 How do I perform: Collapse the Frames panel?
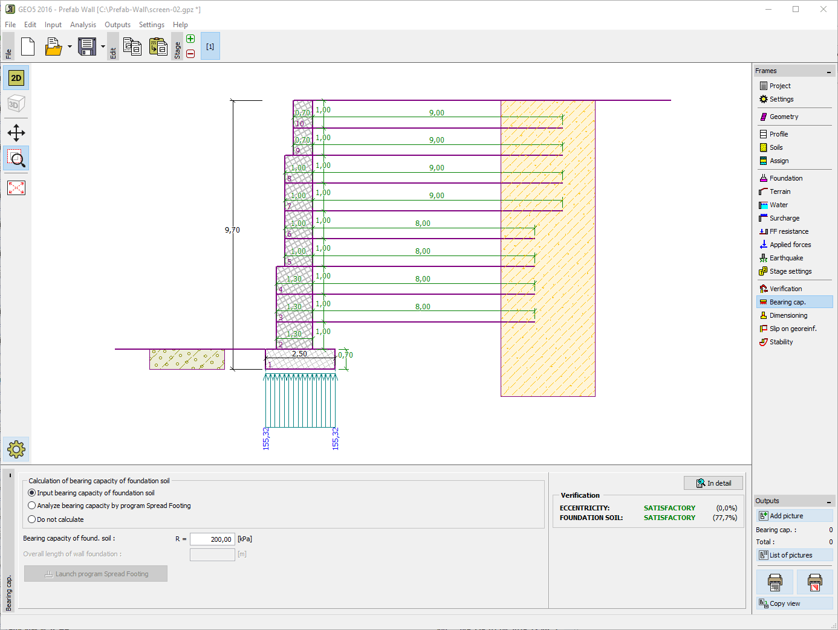[x=829, y=71]
